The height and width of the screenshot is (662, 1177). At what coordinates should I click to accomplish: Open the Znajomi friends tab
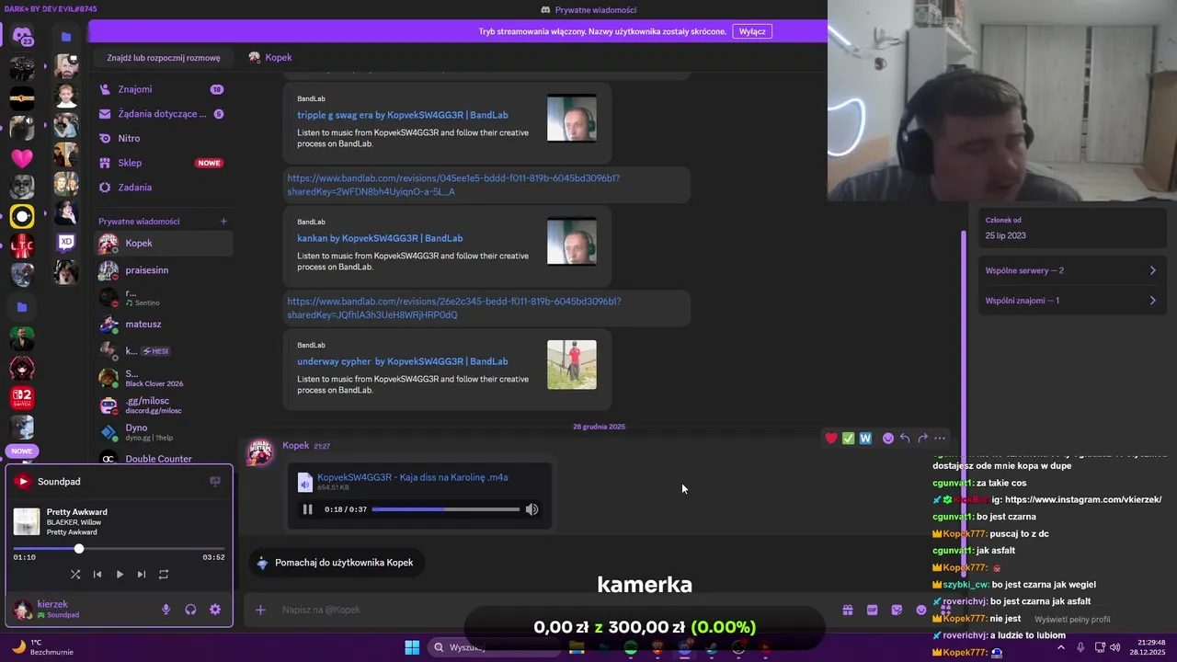tap(164, 89)
